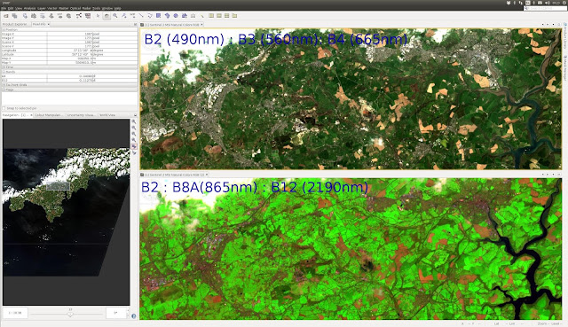The height and width of the screenshot is (327, 568).
Task: Open the Raster menu
Action: coord(63,8)
